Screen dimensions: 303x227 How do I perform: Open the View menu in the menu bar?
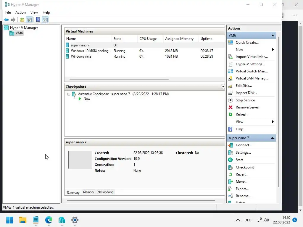pos(34,12)
